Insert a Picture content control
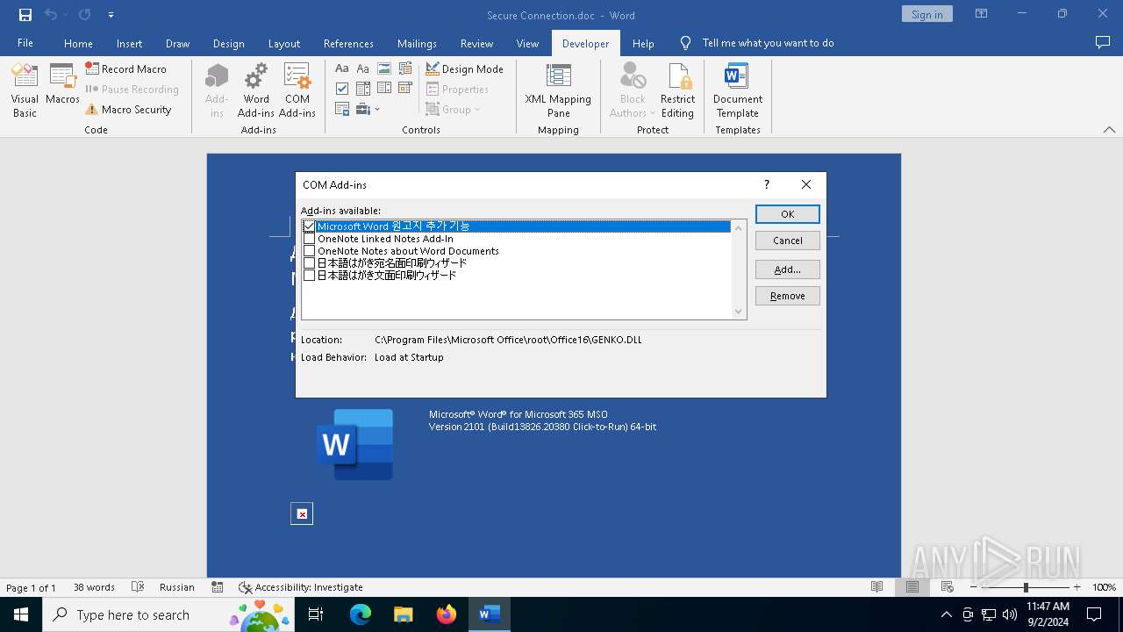Screen dimensions: 1123x632 coord(384,68)
